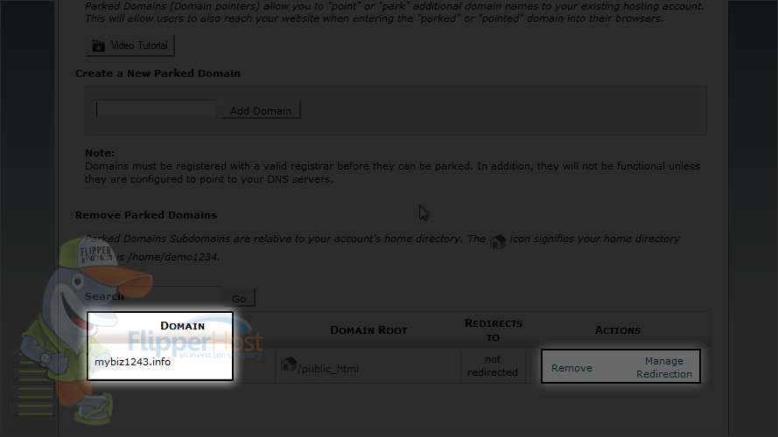The image size is (778, 437).
Task: Click the home icon beside /public_html
Action: pos(288,364)
